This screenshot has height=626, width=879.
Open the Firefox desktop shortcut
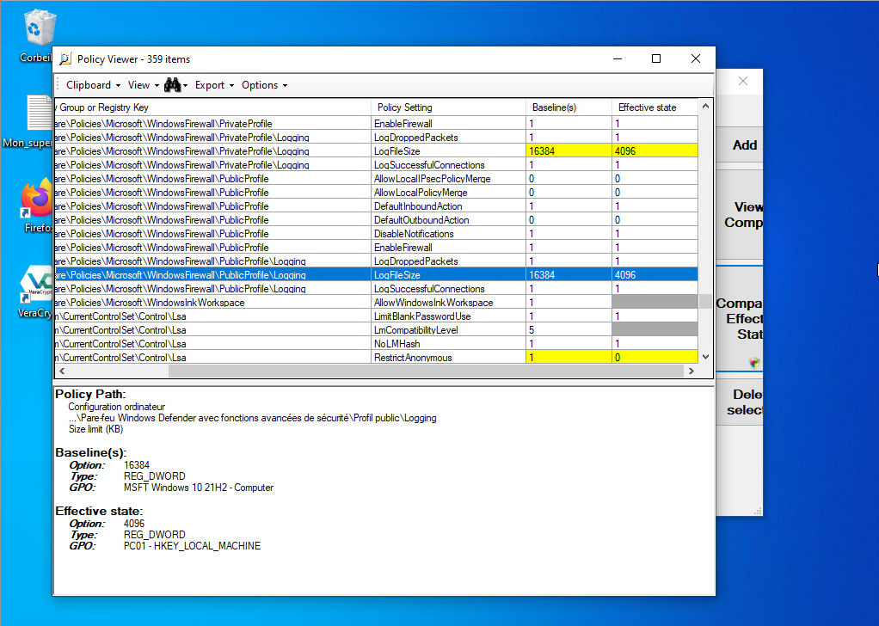[36, 200]
